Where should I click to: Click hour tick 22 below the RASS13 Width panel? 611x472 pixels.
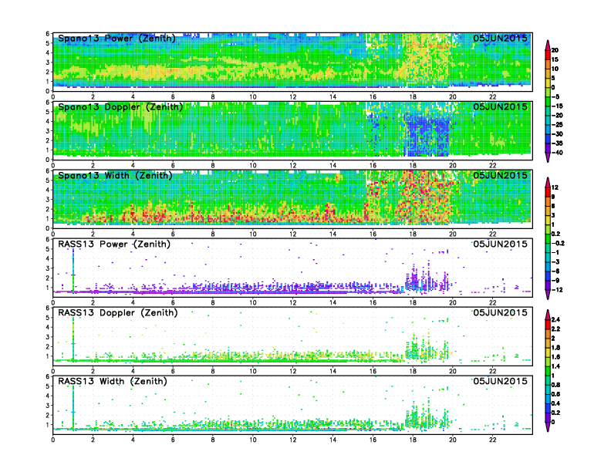click(x=492, y=440)
